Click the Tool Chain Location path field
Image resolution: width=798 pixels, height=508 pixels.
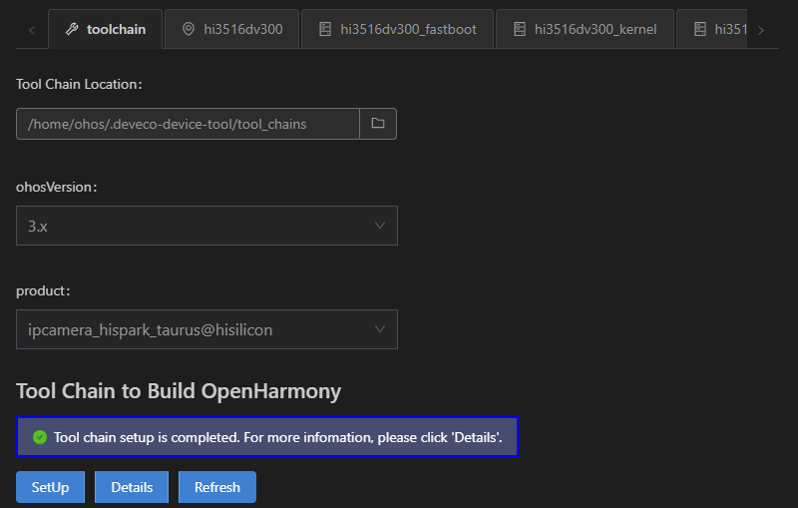tap(188, 124)
